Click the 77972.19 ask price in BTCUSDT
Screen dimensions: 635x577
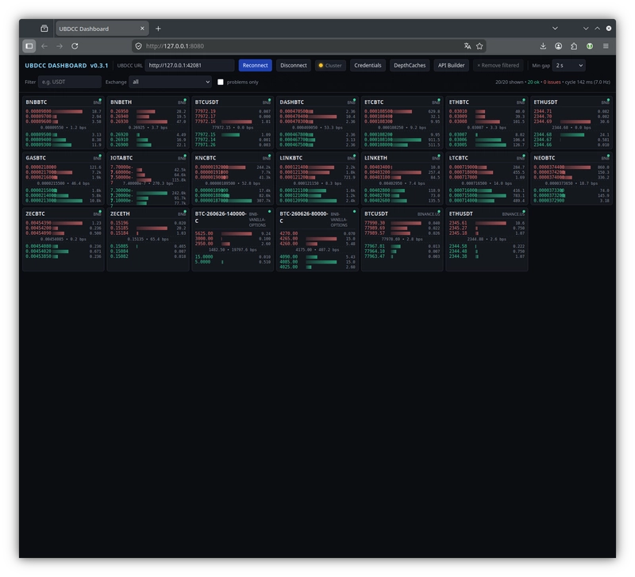click(x=206, y=111)
